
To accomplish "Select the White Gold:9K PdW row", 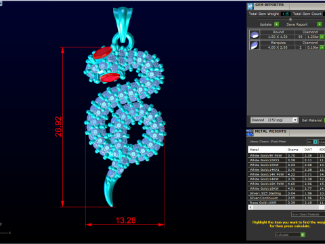I will pos(286,155).
